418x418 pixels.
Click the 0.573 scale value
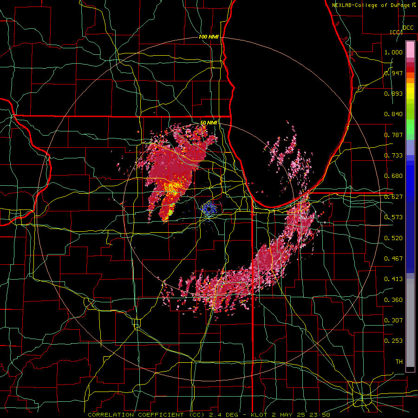coord(393,217)
